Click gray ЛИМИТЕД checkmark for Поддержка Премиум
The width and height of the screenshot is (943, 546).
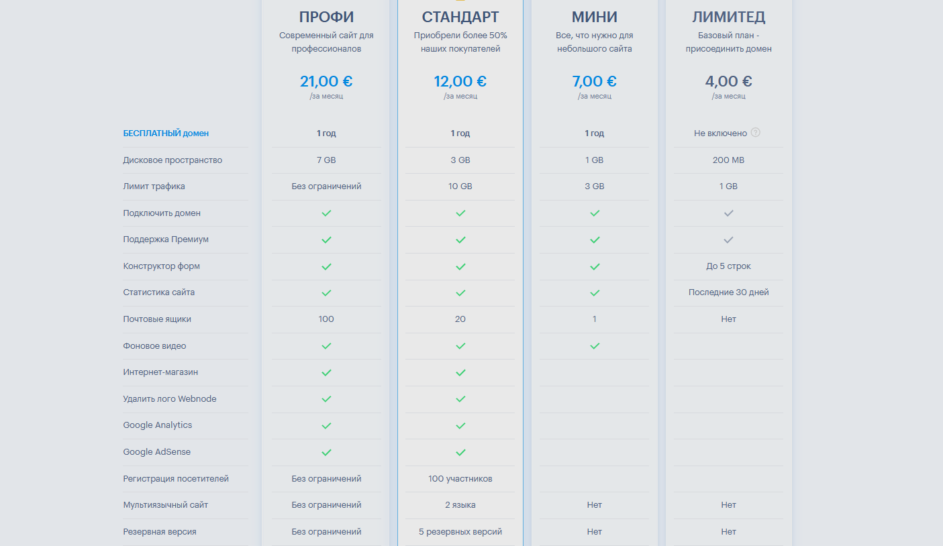(x=729, y=239)
